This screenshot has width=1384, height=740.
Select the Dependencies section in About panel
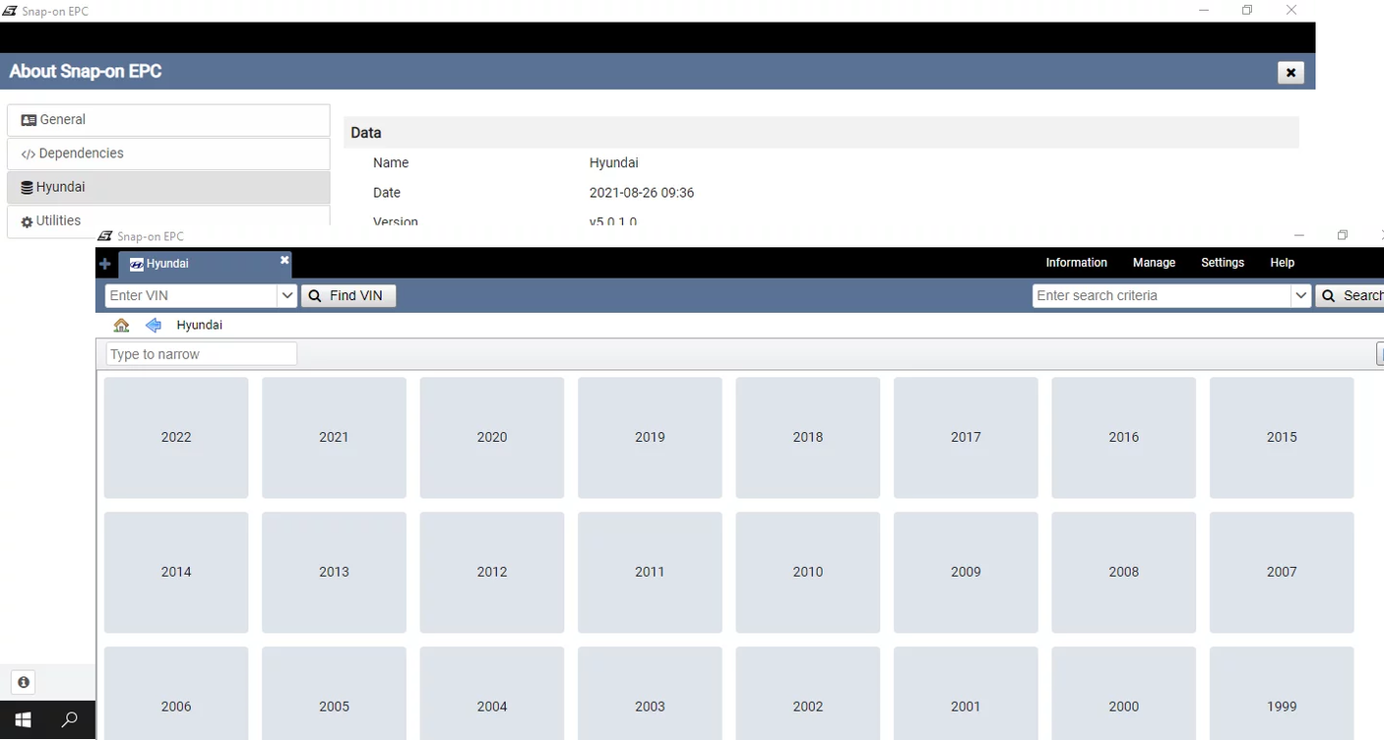click(x=168, y=154)
